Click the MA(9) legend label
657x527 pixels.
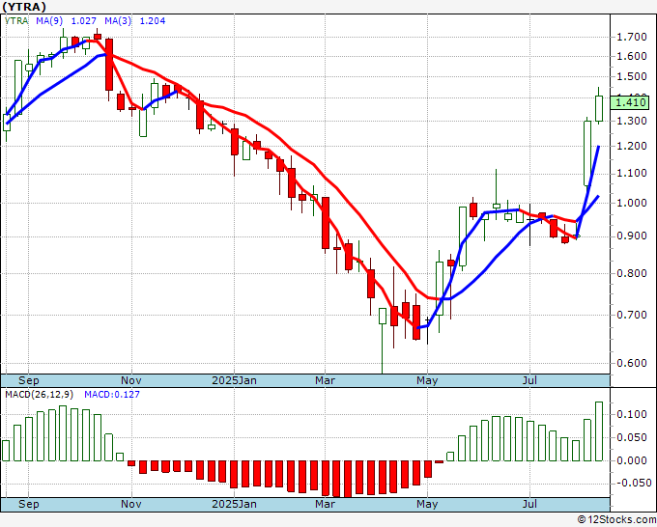pyautogui.click(x=49, y=20)
